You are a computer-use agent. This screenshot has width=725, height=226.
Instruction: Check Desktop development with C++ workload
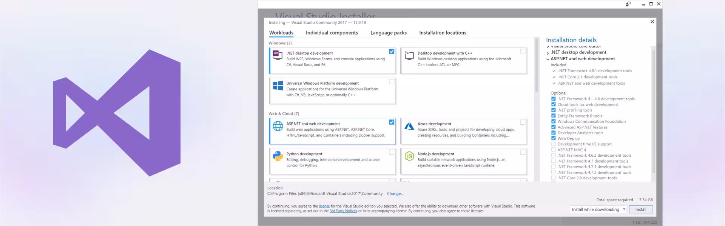(x=523, y=52)
